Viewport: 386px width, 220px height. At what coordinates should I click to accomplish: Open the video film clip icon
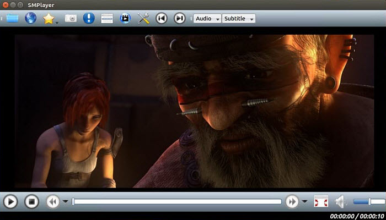point(125,18)
